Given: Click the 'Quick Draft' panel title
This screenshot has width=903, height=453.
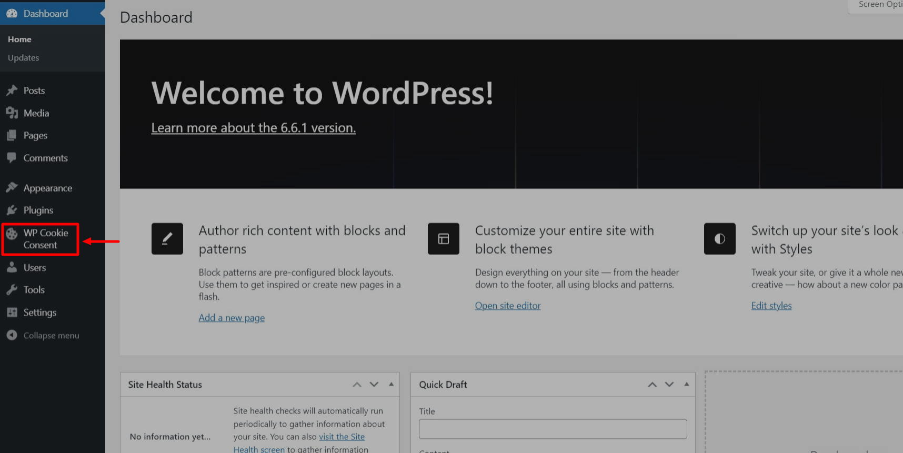Looking at the screenshot, I should tap(443, 385).
